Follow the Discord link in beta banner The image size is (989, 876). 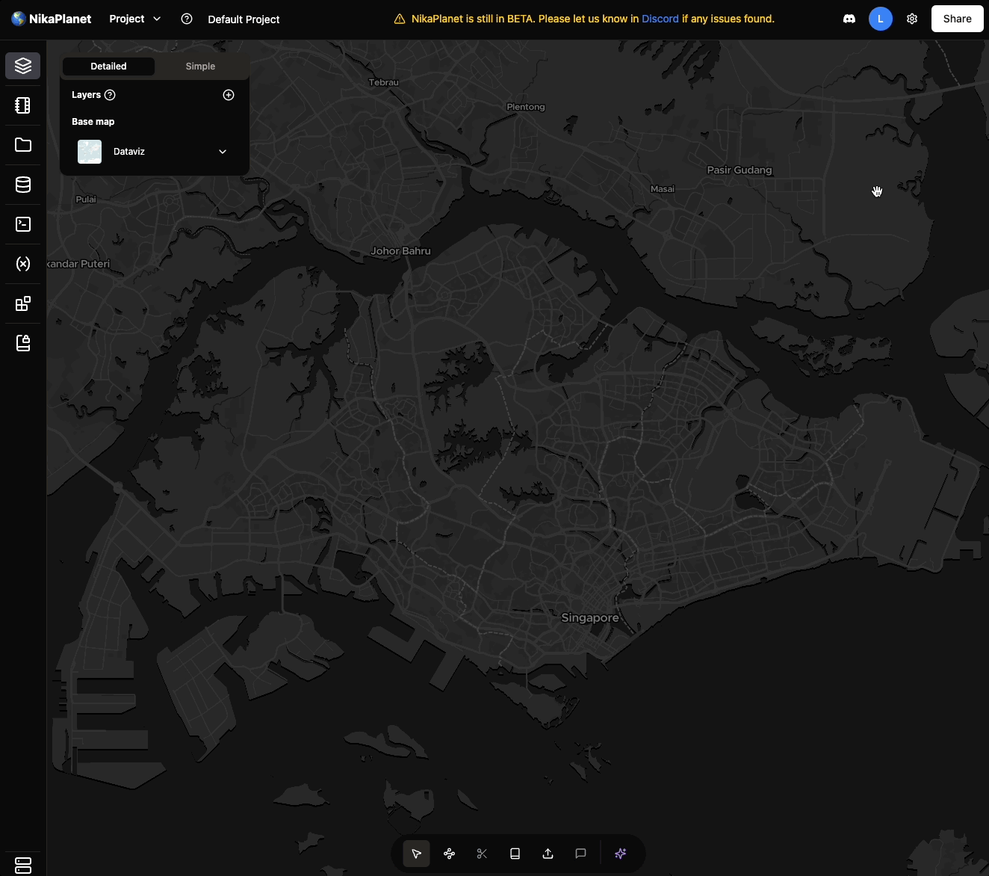coord(660,19)
